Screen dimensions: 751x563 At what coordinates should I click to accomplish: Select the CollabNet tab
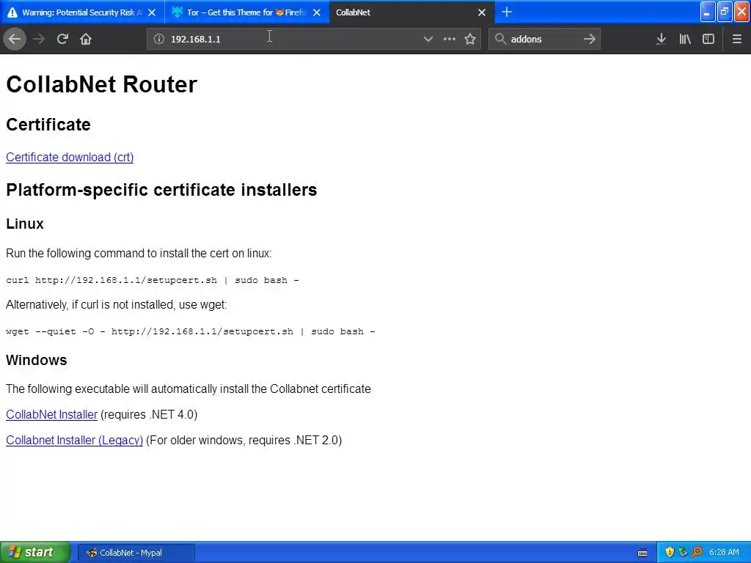(x=411, y=12)
